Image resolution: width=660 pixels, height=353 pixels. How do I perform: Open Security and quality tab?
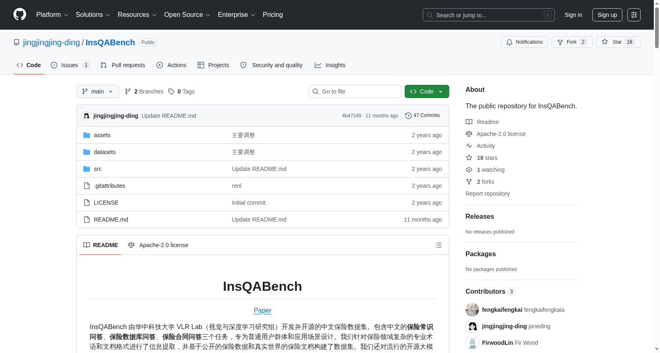(271, 65)
